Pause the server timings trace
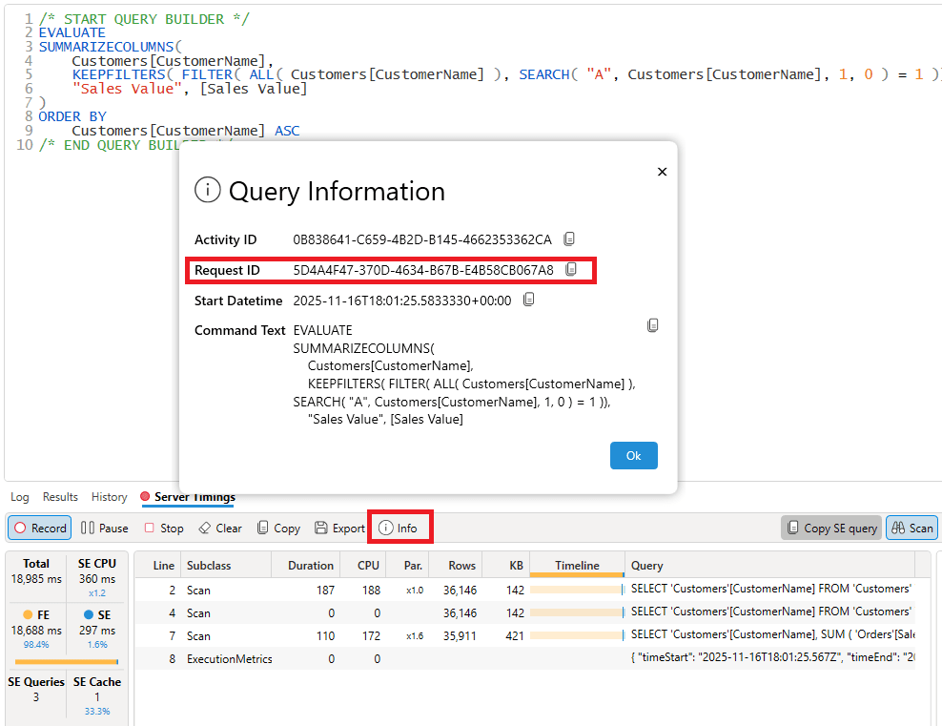942x726 pixels. [104, 528]
